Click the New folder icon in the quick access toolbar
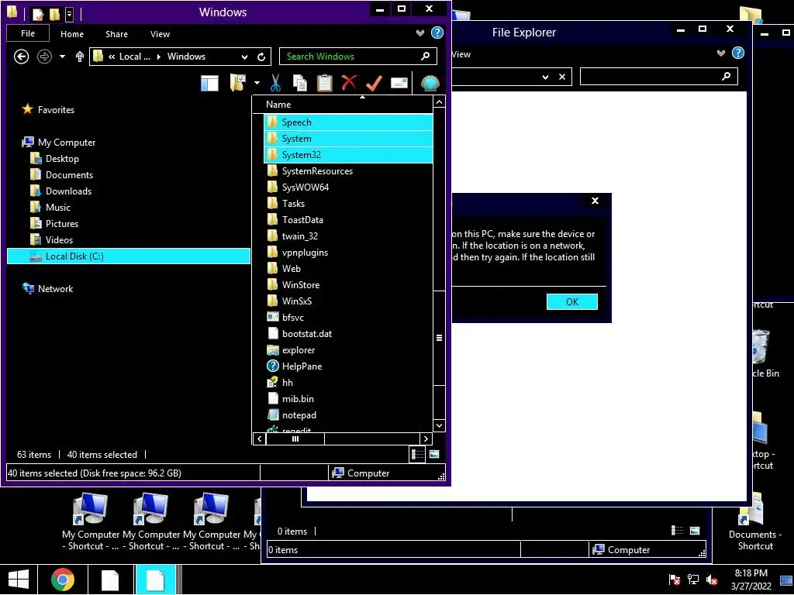 click(x=55, y=14)
